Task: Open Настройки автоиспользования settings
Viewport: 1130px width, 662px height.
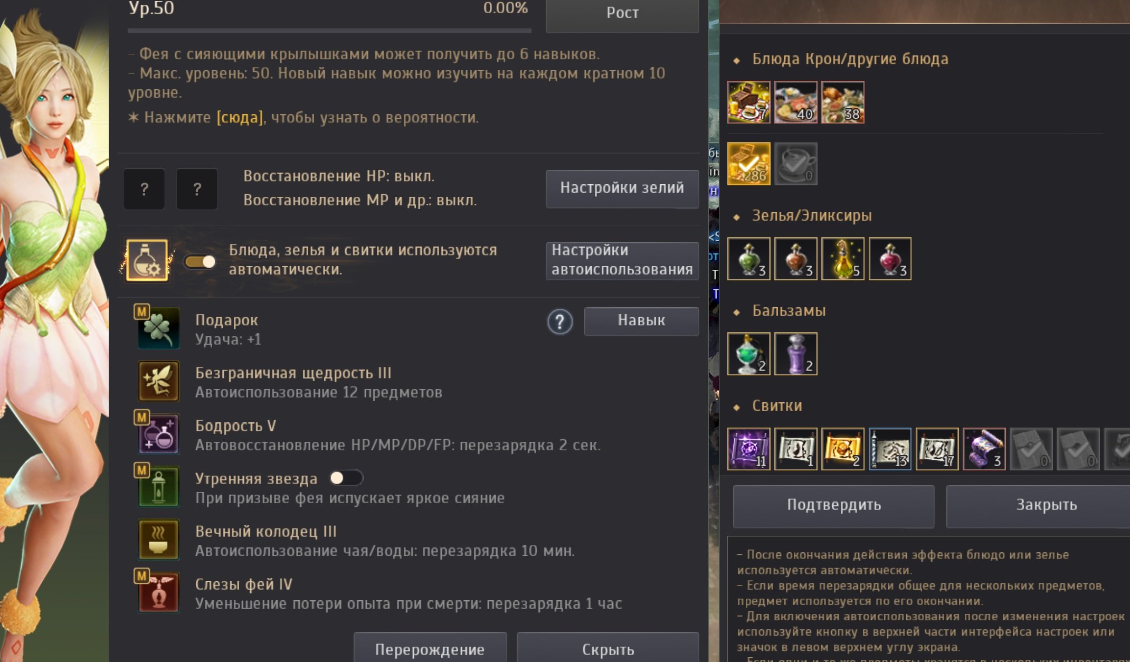Action: coord(622,260)
